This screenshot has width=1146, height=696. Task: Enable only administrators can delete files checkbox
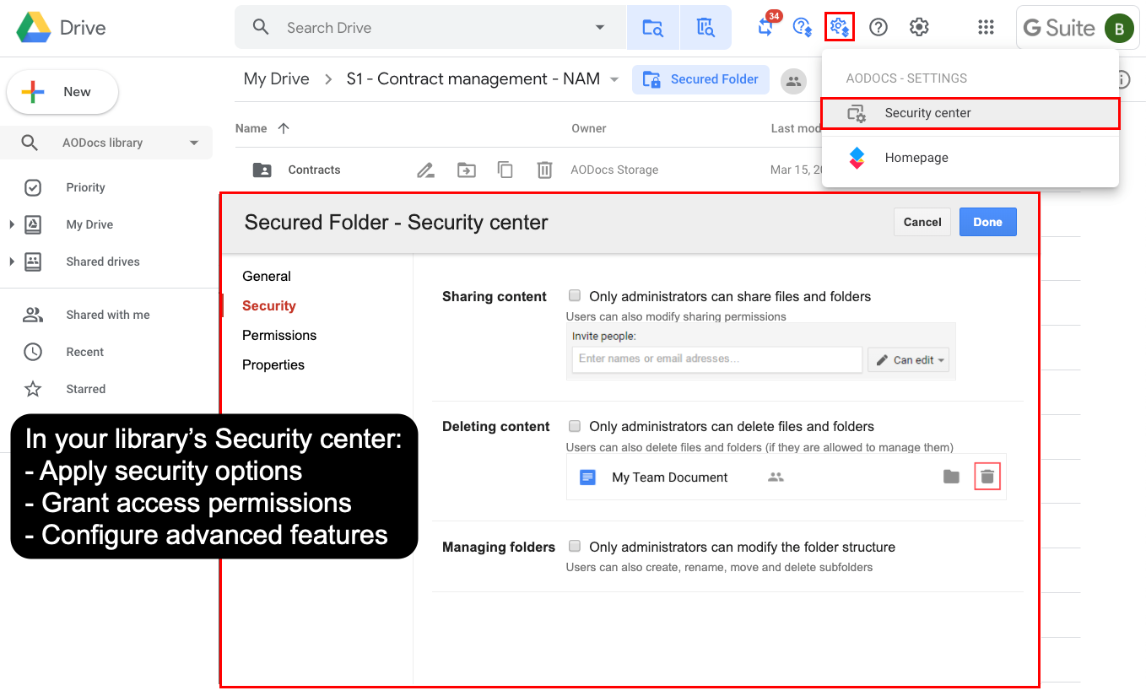(x=575, y=426)
